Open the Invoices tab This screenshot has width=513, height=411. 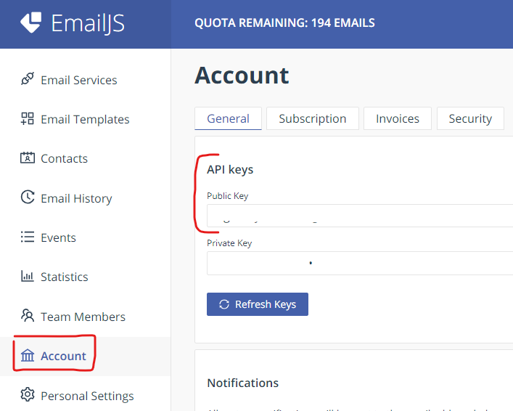tap(398, 118)
